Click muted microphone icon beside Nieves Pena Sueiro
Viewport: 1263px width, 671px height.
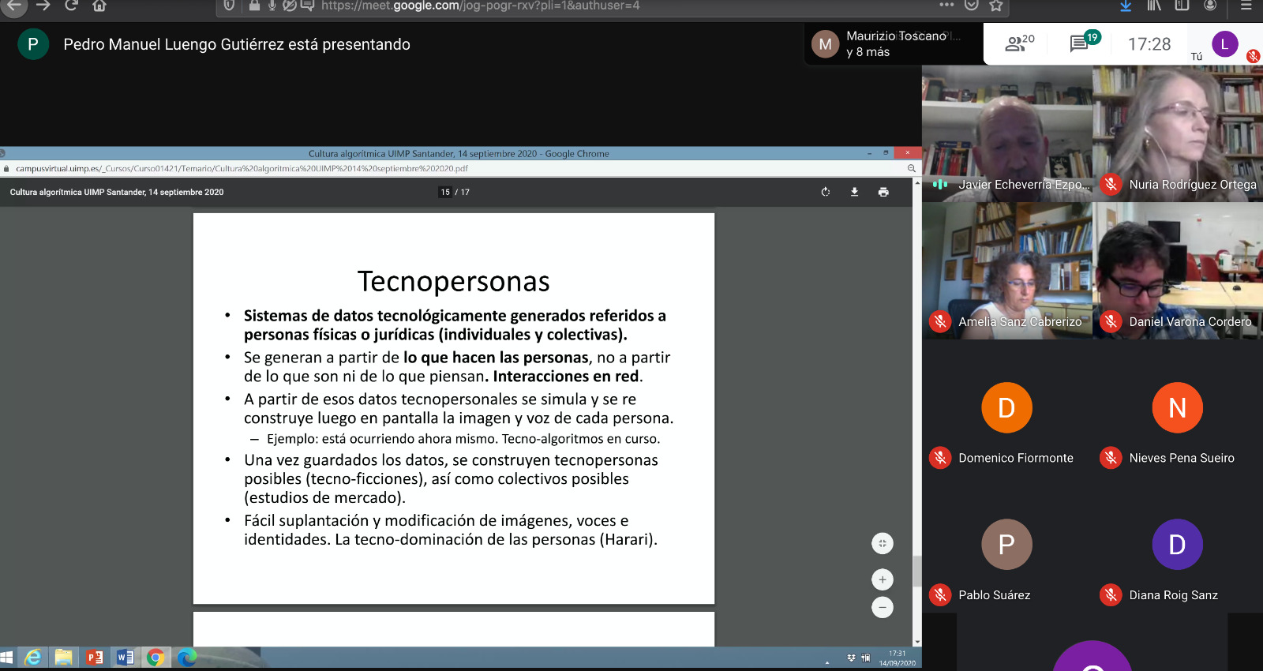tap(1111, 458)
